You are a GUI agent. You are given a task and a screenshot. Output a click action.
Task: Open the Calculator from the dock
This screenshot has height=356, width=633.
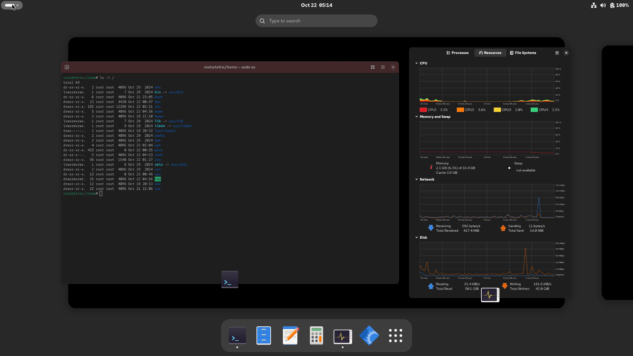point(316,336)
